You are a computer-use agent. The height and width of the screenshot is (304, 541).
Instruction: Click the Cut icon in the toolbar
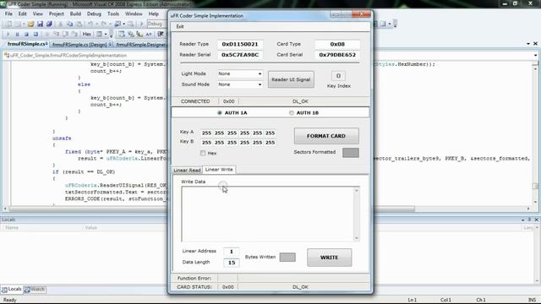(60, 24)
